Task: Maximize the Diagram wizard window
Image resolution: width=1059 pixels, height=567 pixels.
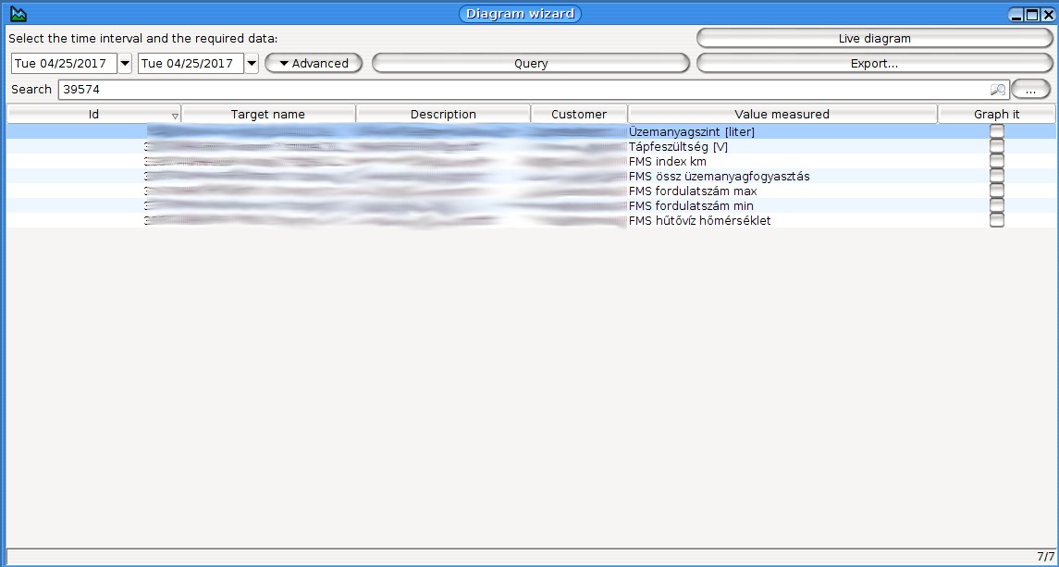Action: click(x=1032, y=15)
